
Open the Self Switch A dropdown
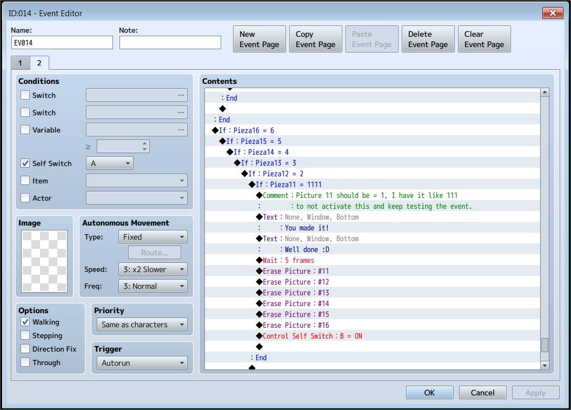tap(110, 163)
